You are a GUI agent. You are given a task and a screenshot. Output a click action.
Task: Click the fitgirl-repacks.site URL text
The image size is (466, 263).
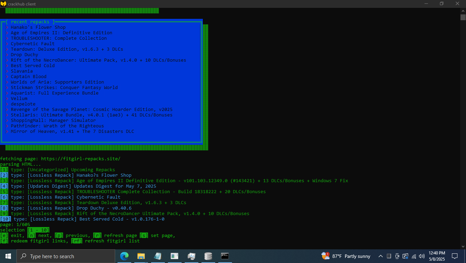coord(81,159)
